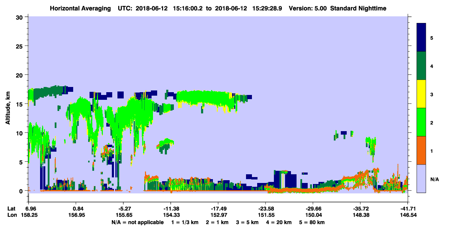
Task: Click latitude value -11.38
Action: point(170,209)
